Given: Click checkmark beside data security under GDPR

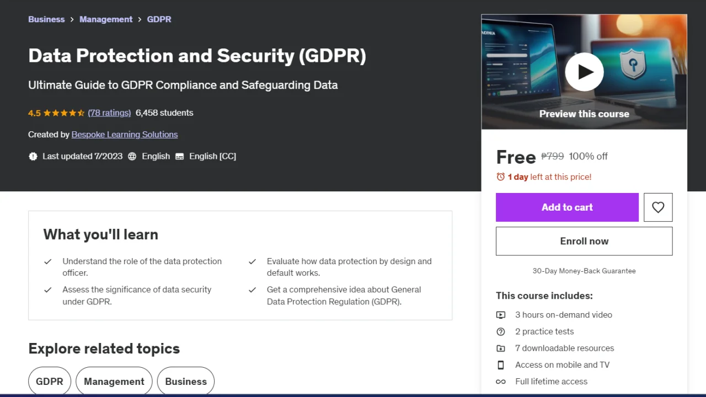Looking at the screenshot, I should [x=48, y=289].
